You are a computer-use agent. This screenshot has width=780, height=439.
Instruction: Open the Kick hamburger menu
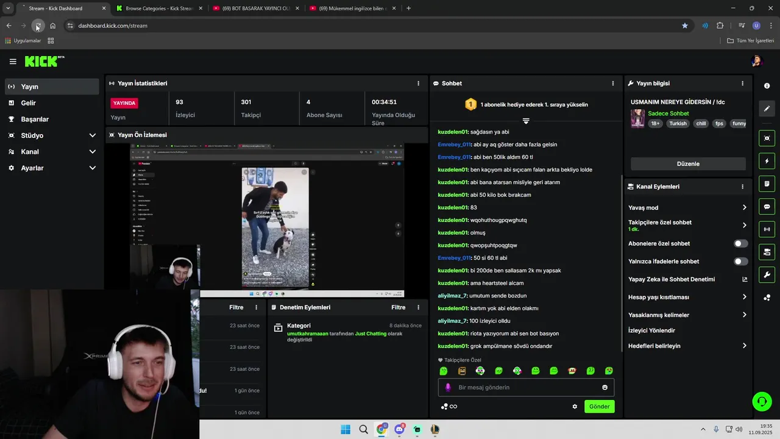[x=13, y=62]
